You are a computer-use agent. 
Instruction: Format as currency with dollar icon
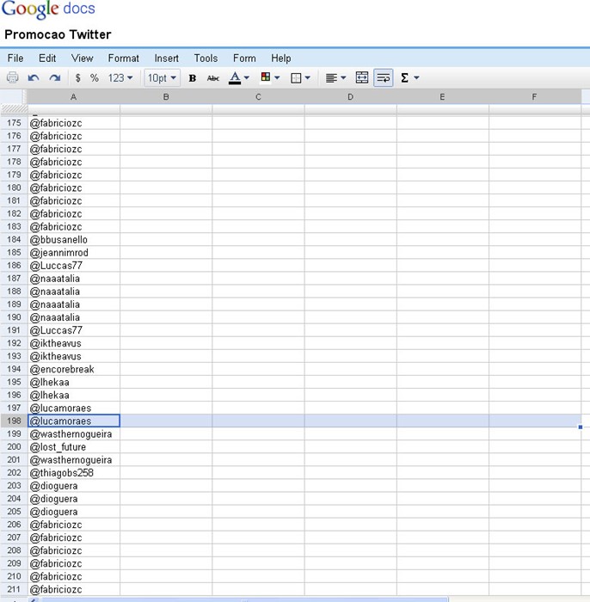tap(78, 77)
